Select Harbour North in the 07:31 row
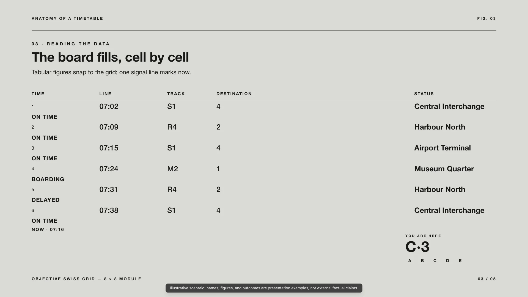 click(x=440, y=189)
